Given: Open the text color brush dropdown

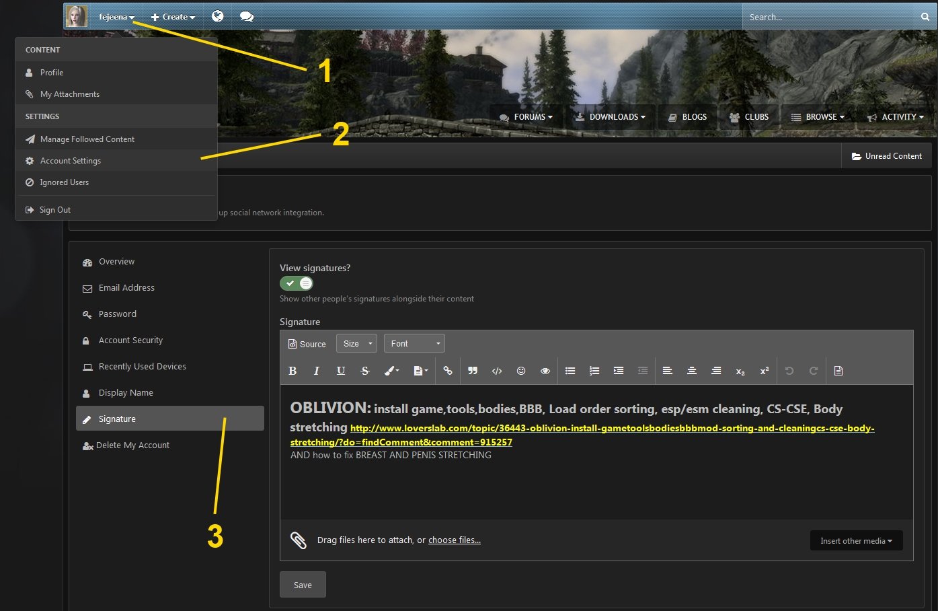Looking at the screenshot, I should pyautogui.click(x=391, y=371).
